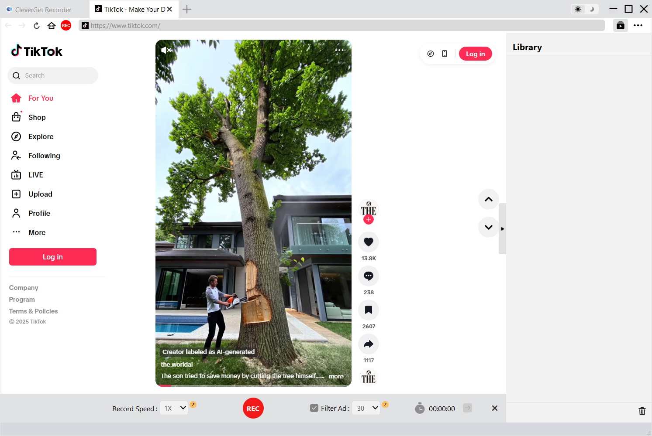Open comments with speech bubble icon

369,276
